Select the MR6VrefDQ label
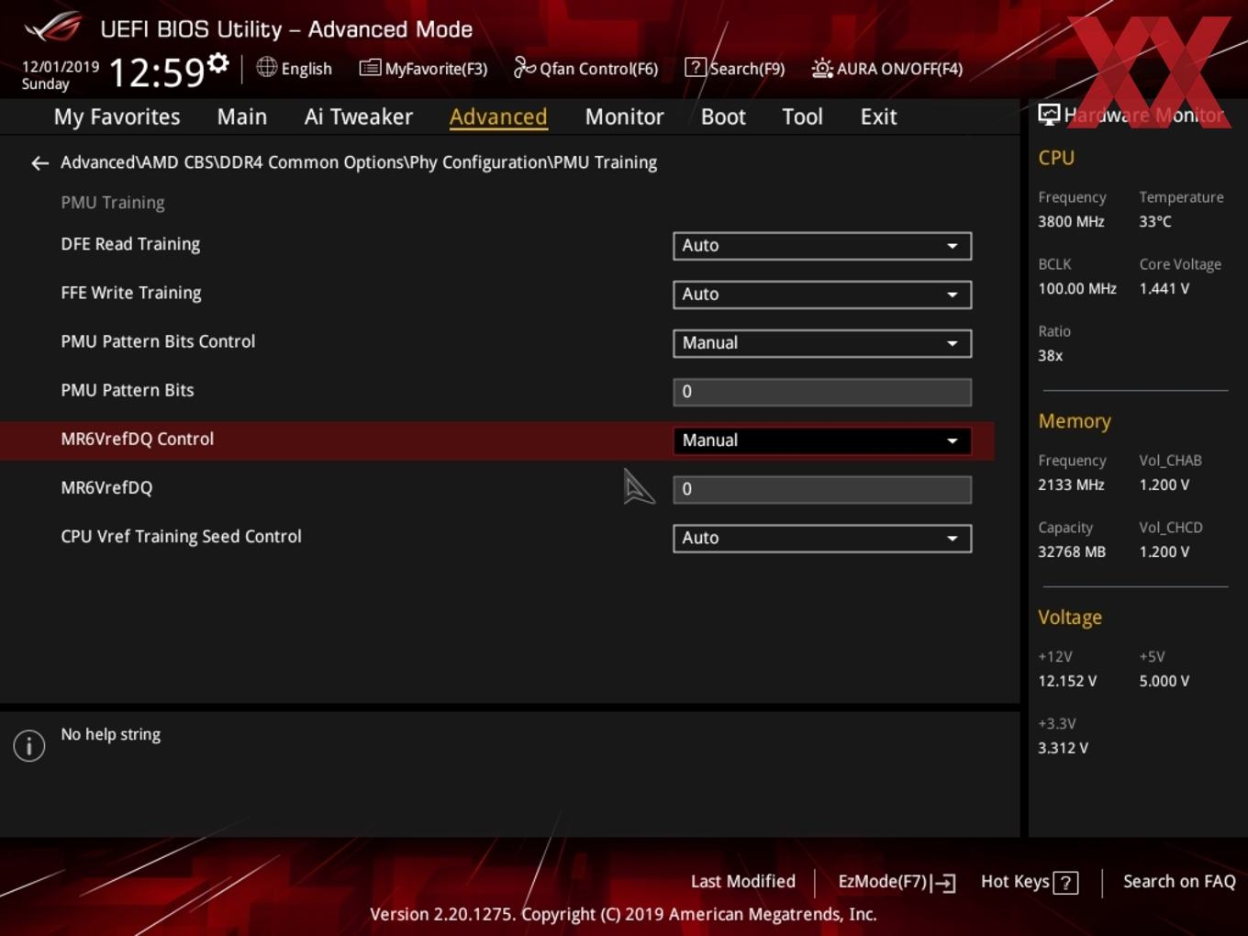This screenshot has width=1248, height=936. (x=106, y=487)
